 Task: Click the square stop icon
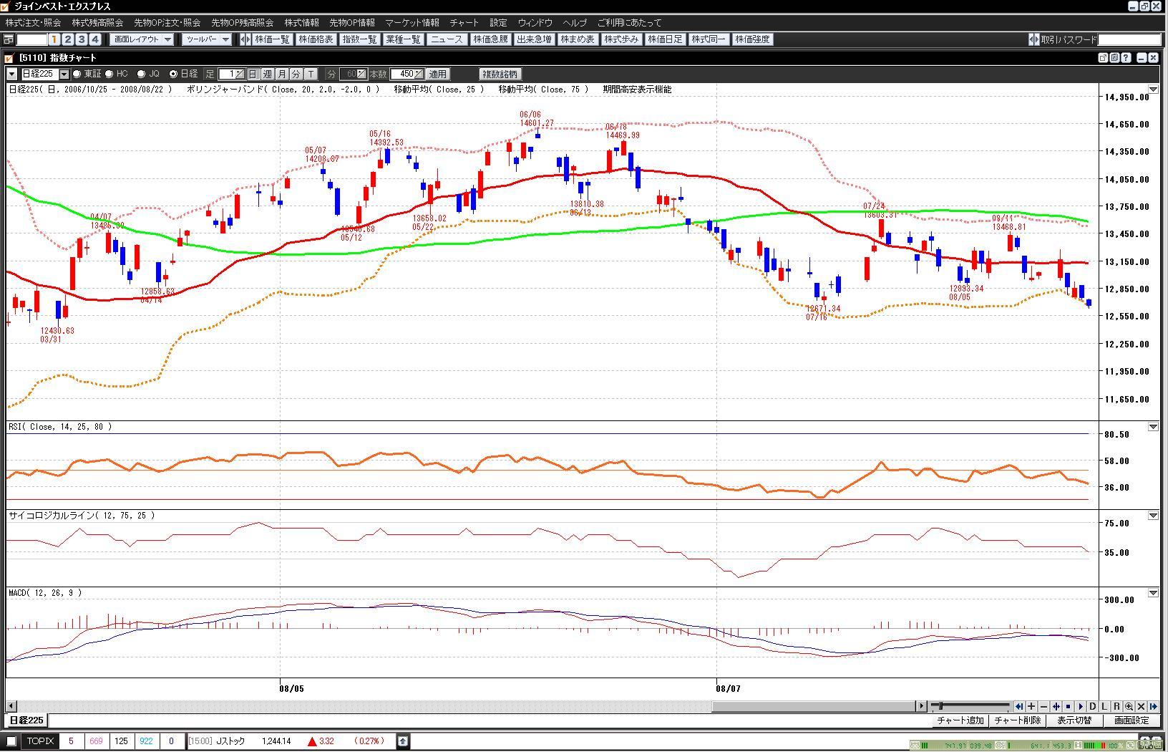(1068, 706)
